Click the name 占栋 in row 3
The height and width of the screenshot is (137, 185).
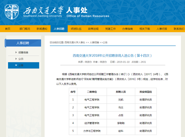pos(121,115)
